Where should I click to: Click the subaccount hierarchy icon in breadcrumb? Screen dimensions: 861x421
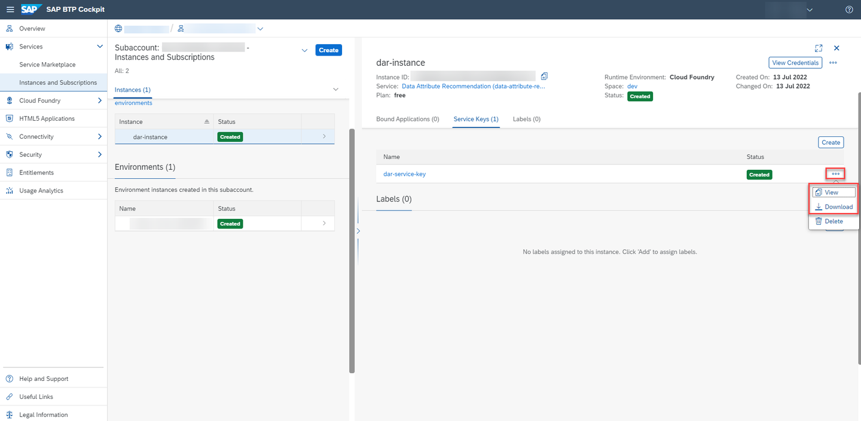click(x=181, y=29)
